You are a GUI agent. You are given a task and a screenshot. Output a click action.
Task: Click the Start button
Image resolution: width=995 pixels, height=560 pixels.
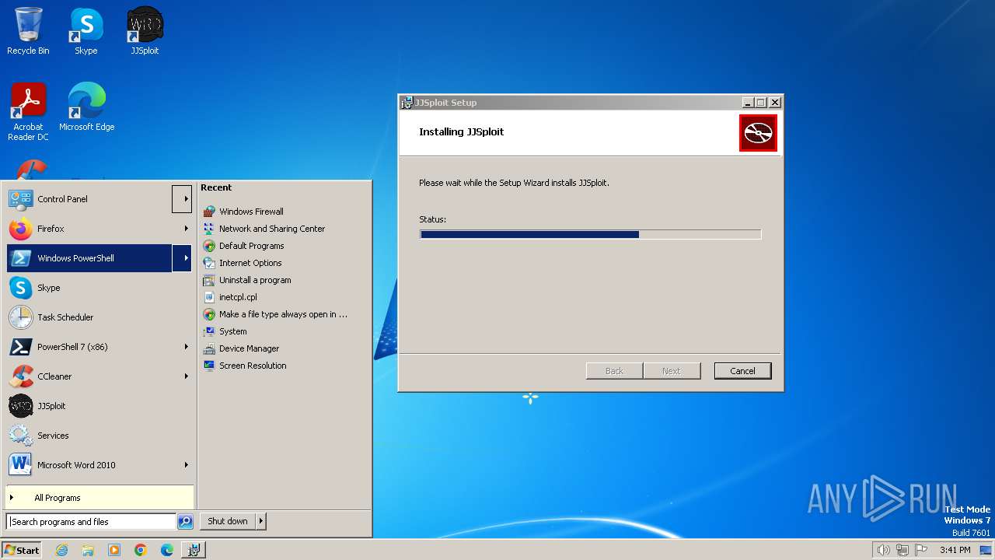[22, 550]
